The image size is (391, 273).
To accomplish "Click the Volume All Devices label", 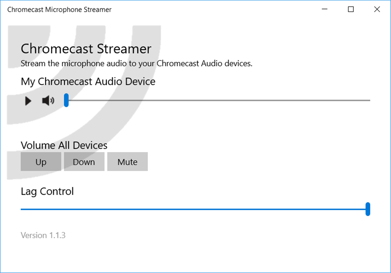I will 64,145.
